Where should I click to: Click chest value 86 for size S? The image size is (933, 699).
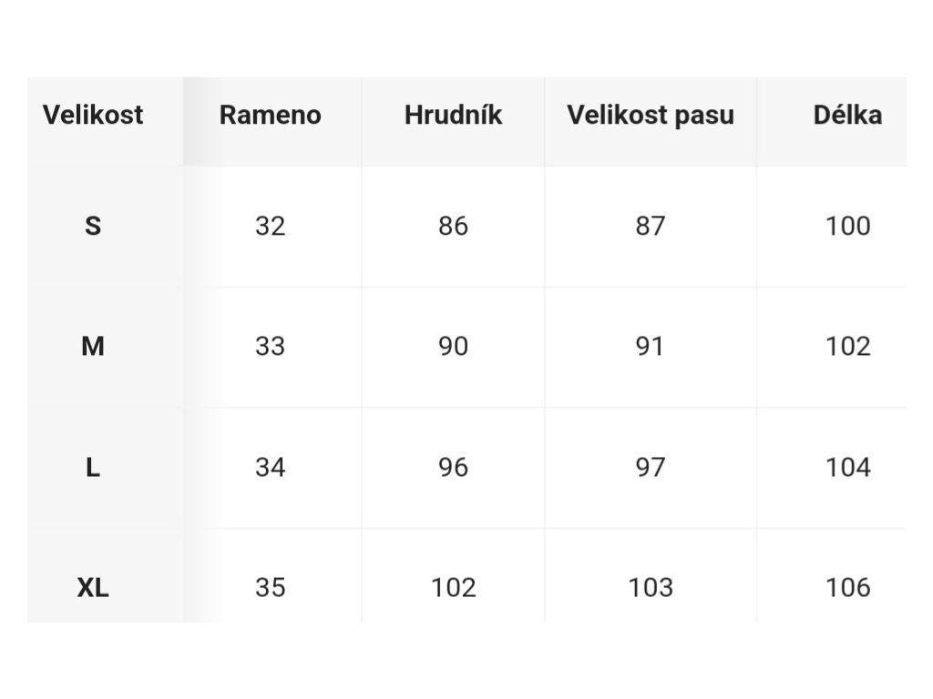pyautogui.click(x=454, y=226)
